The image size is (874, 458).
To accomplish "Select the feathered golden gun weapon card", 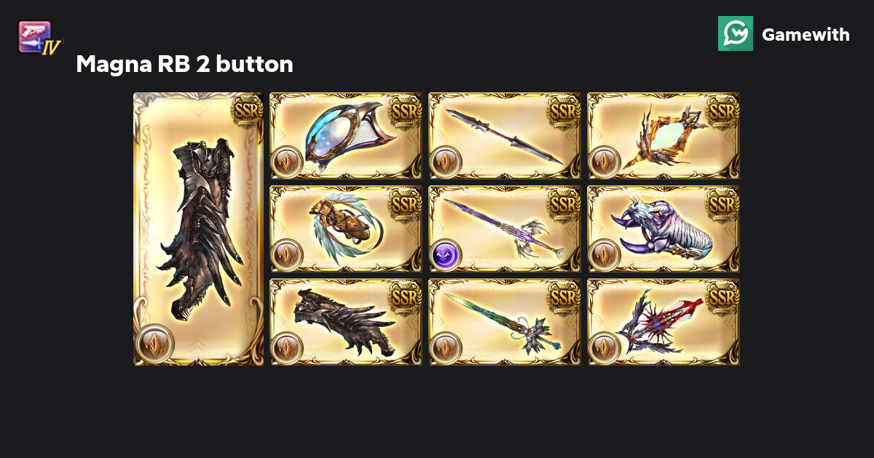I will [346, 229].
